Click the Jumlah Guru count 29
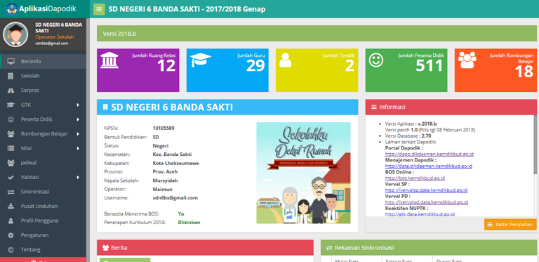Screen dimensions: 539x262 point(255,65)
